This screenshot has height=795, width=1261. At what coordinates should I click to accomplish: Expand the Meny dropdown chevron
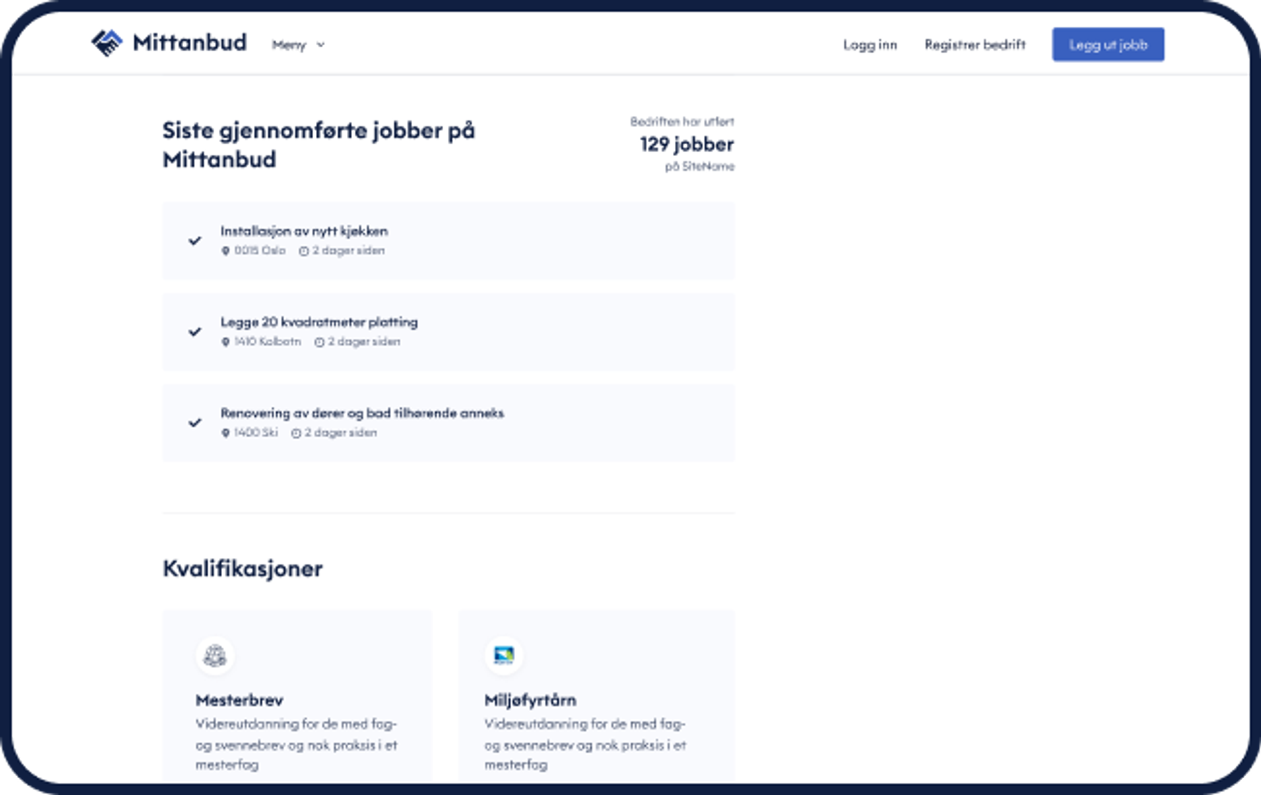pyautogui.click(x=321, y=45)
